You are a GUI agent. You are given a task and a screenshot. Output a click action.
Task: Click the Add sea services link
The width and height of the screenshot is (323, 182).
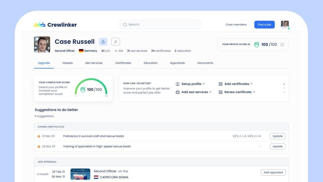(196, 92)
